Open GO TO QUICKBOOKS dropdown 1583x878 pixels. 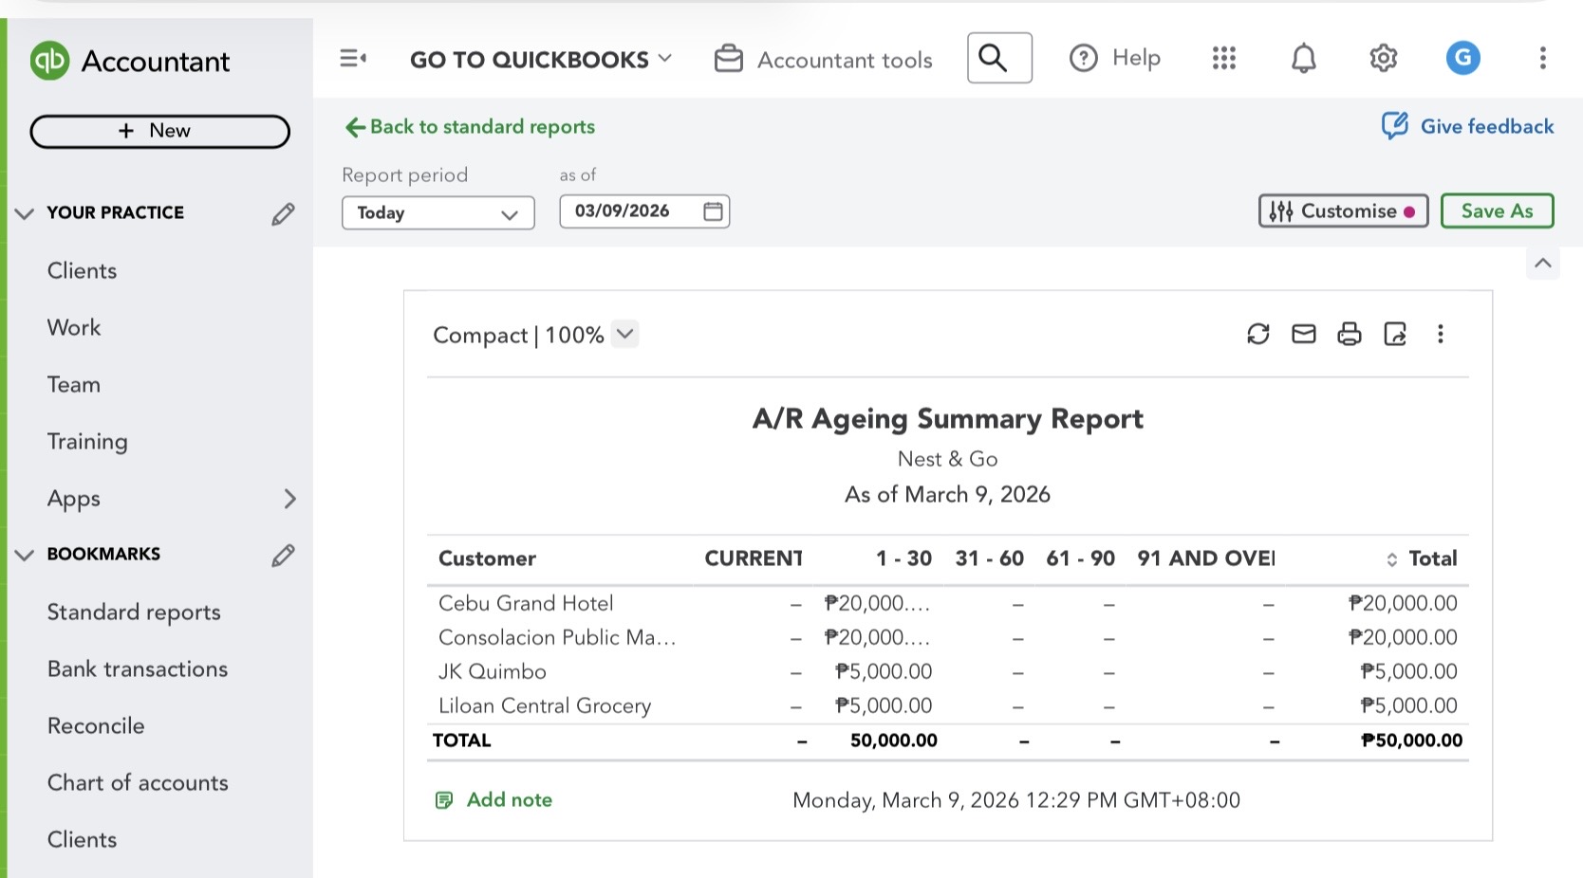tap(540, 60)
